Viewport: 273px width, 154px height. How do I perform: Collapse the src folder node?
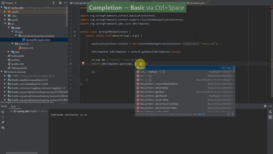[x=5, y=24]
